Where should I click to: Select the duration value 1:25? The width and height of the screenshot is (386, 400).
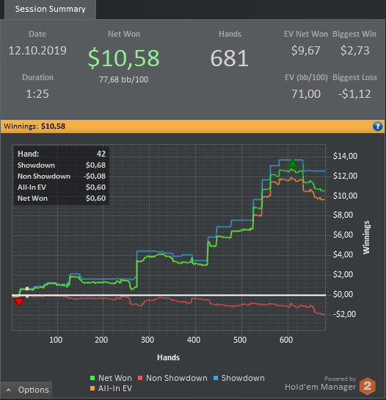pos(37,94)
